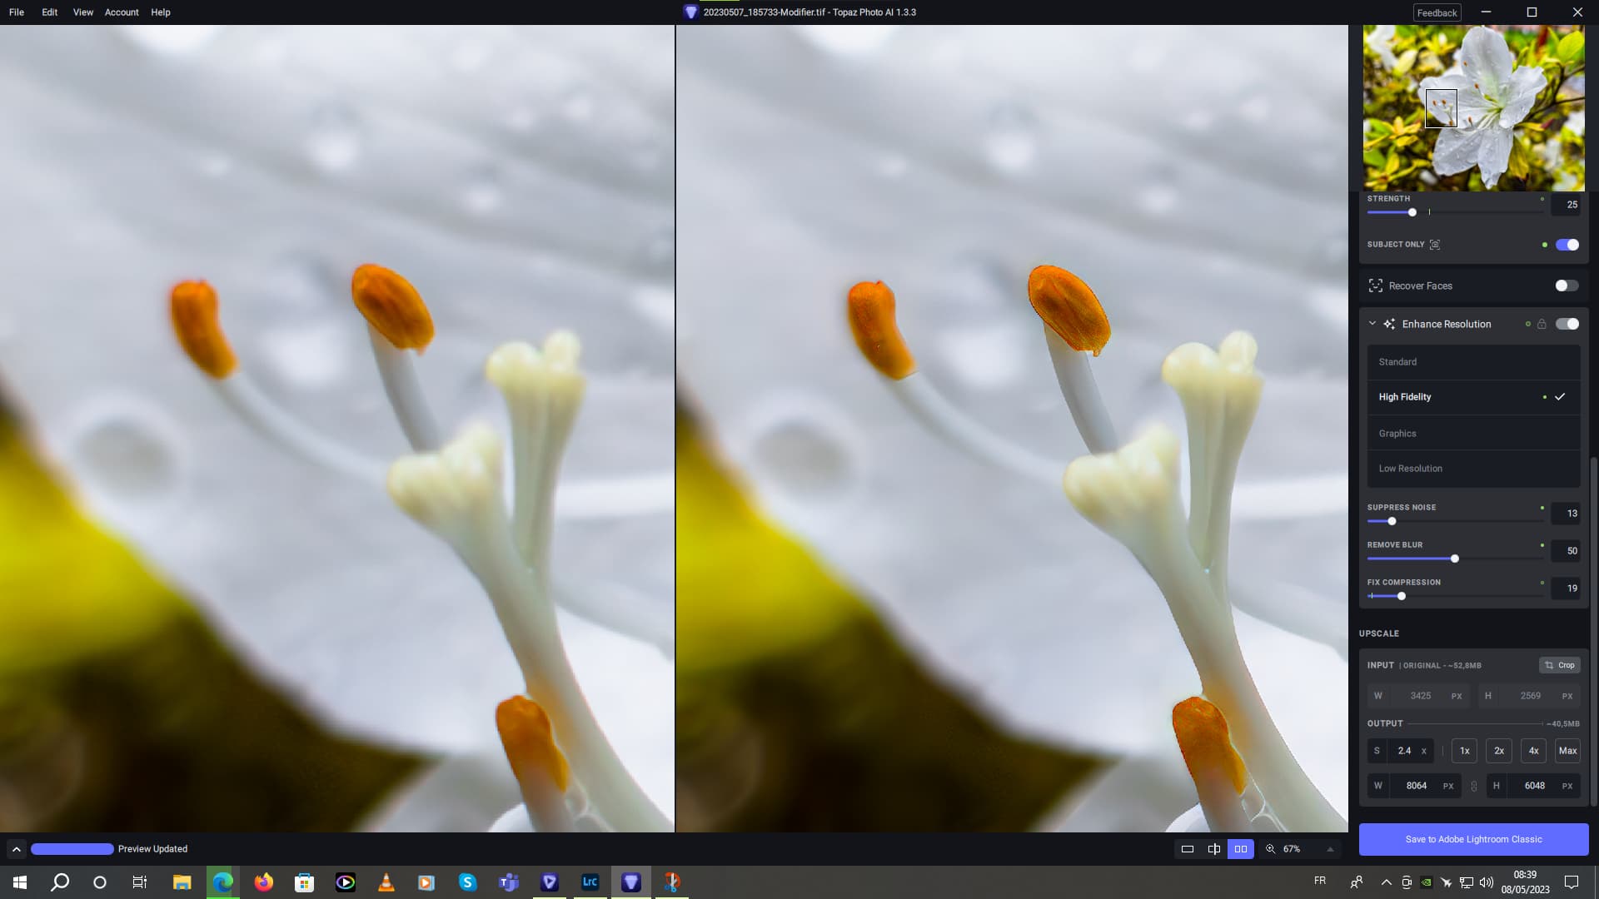The height and width of the screenshot is (899, 1599).
Task: Collapse the Enhance Resolution section
Action: (x=1372, y=324)
